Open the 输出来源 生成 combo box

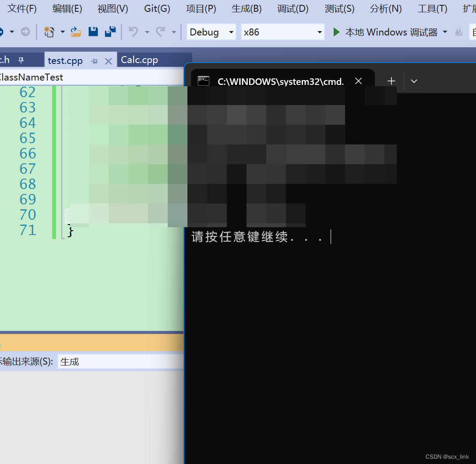click(120, 362)
